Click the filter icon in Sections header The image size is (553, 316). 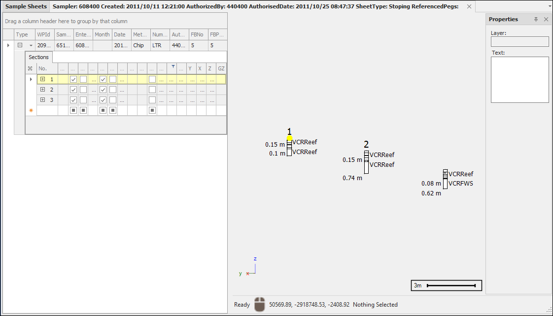tap(173, 67)
